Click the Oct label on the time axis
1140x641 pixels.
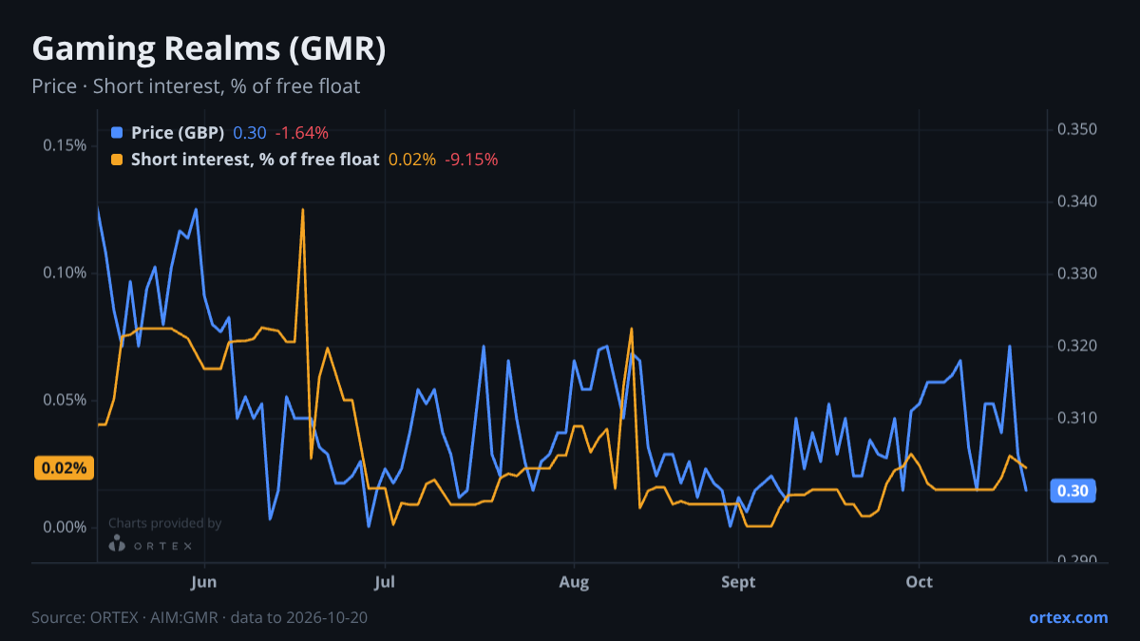coord(919,582)
